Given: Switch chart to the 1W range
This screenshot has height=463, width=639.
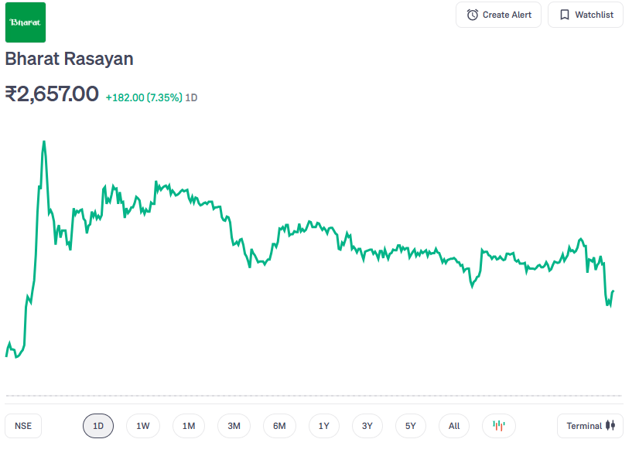Looking at the screenshot, I should pyautogui.click(x=143, y=426).
